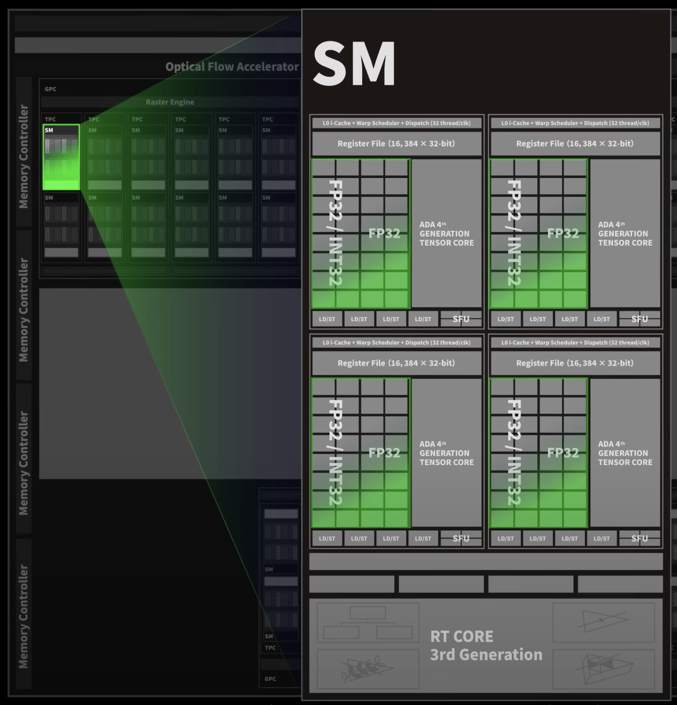Image resolution: width=677 pixels, height=705 pixels.
Task: Click the top-left partition's Register File block
Action: click(396, 144)
